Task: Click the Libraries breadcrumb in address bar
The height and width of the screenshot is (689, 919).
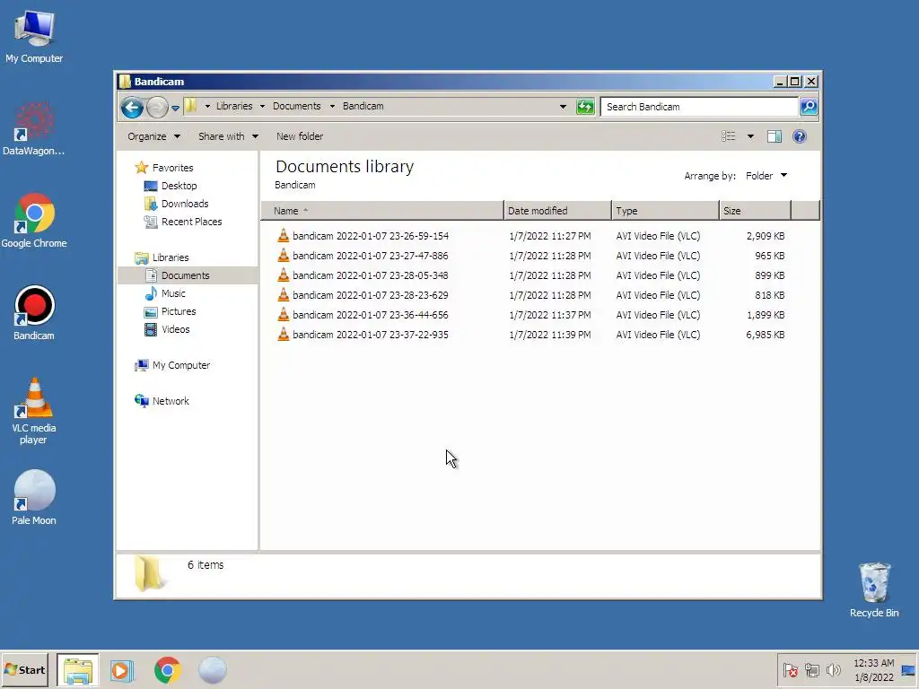Action: pyautogui.click(x=234, y=106)
